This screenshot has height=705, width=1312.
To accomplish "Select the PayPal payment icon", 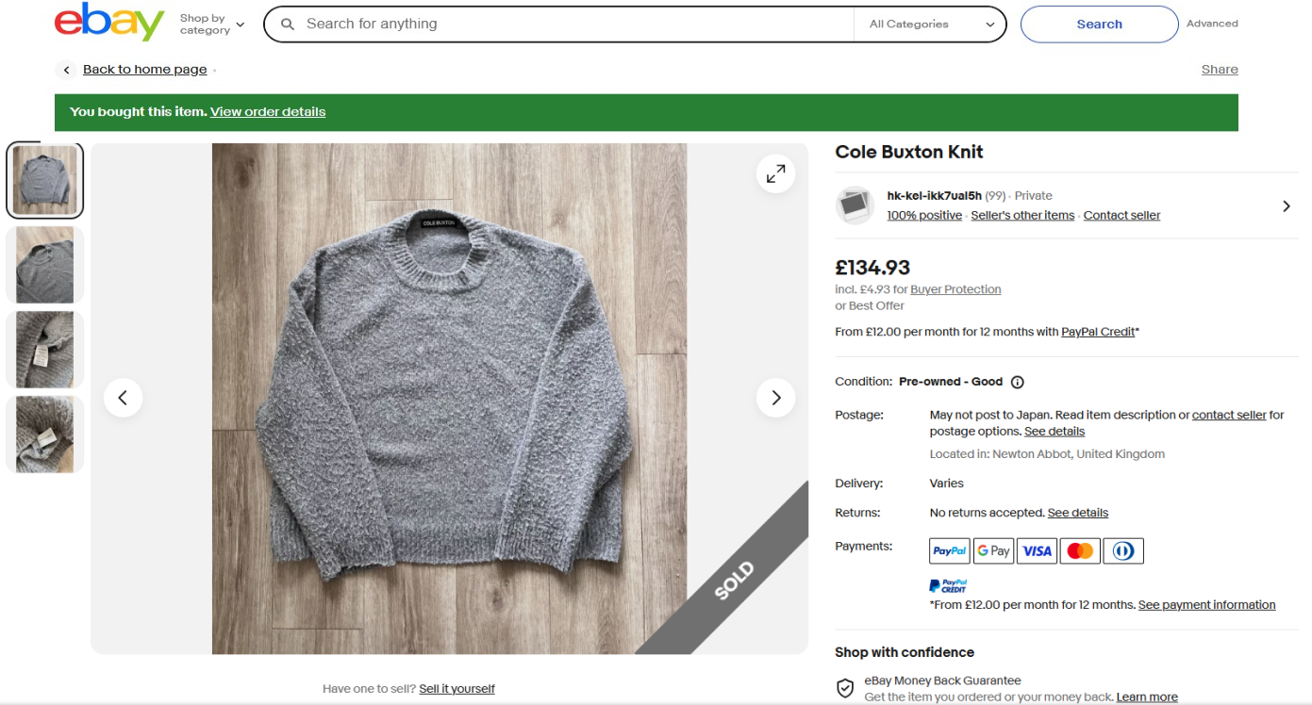I will tap(950, 550).
